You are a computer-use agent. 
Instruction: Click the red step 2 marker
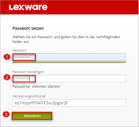[x=7, y=77]
